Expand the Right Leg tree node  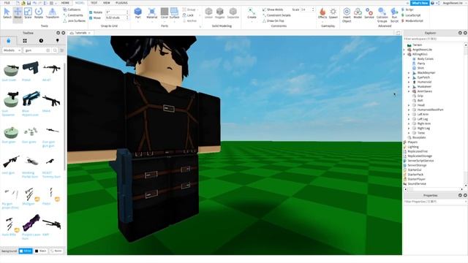coord(409,129)
